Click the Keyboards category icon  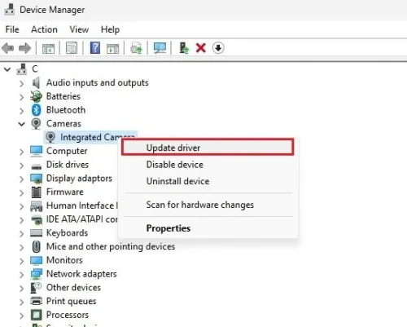36,233
